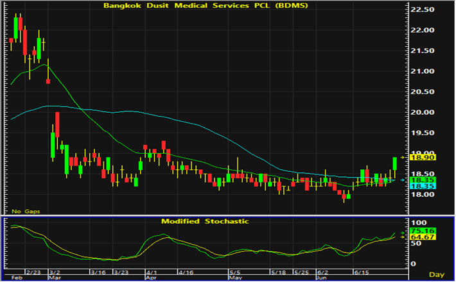Click the cyan arrow beside the 18.35 labels

402,180
